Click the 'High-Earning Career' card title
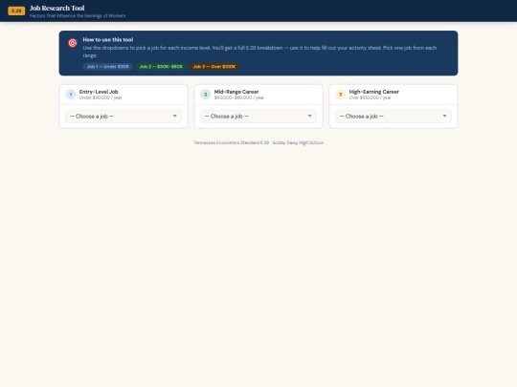This screenshot has width=517, height=387. click(x=374, y=92)
